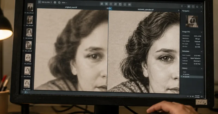The width and height of the screenshot is (218, 114).
Task: Click the 300 ppi resolution value
Action: point(197,39)
